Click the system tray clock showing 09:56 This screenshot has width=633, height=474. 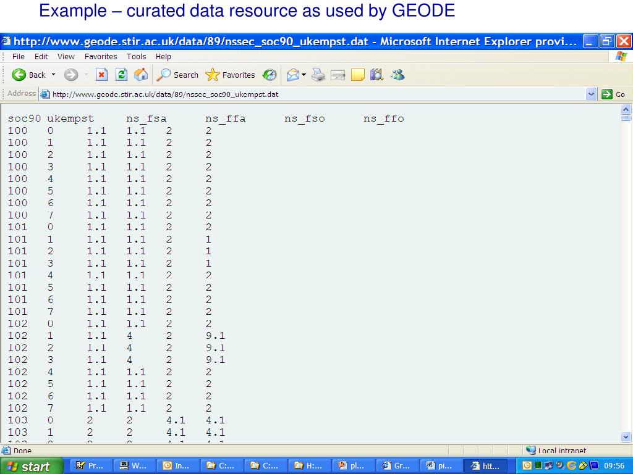[x=614, y=466]
